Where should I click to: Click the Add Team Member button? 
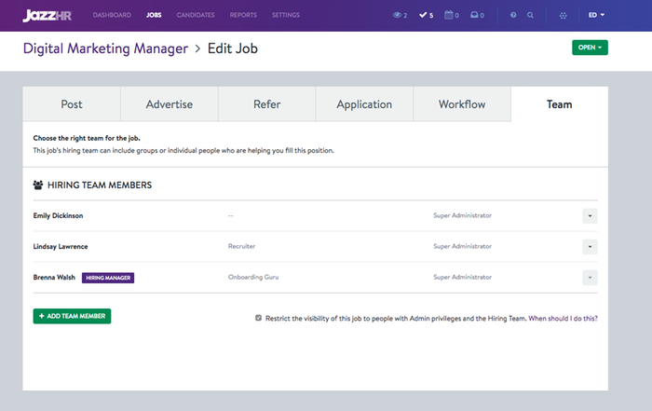[x=73, y=317]
